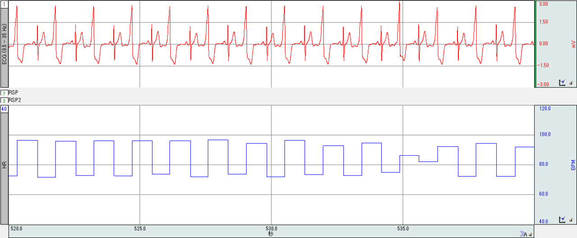Select channel 3 box beside RSP2

pyautogui.click(x=4, y=101)
